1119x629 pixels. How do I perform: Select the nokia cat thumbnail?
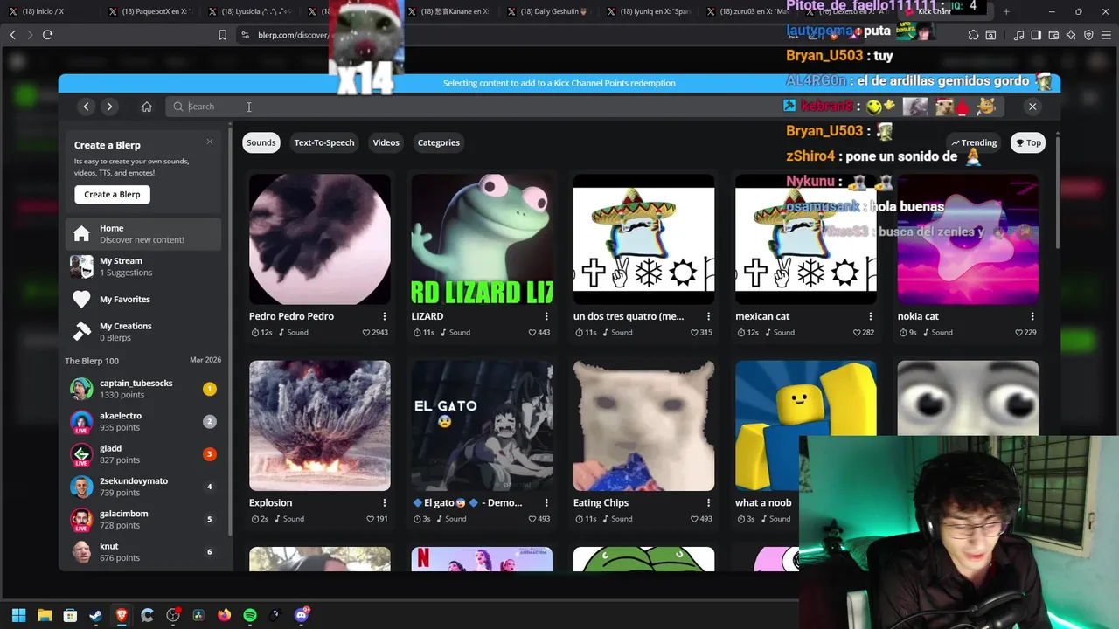point(968,238)
